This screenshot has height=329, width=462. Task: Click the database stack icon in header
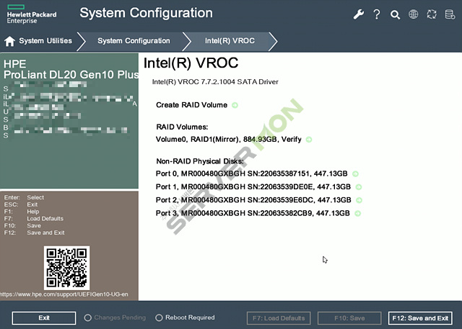click(450, 14)
